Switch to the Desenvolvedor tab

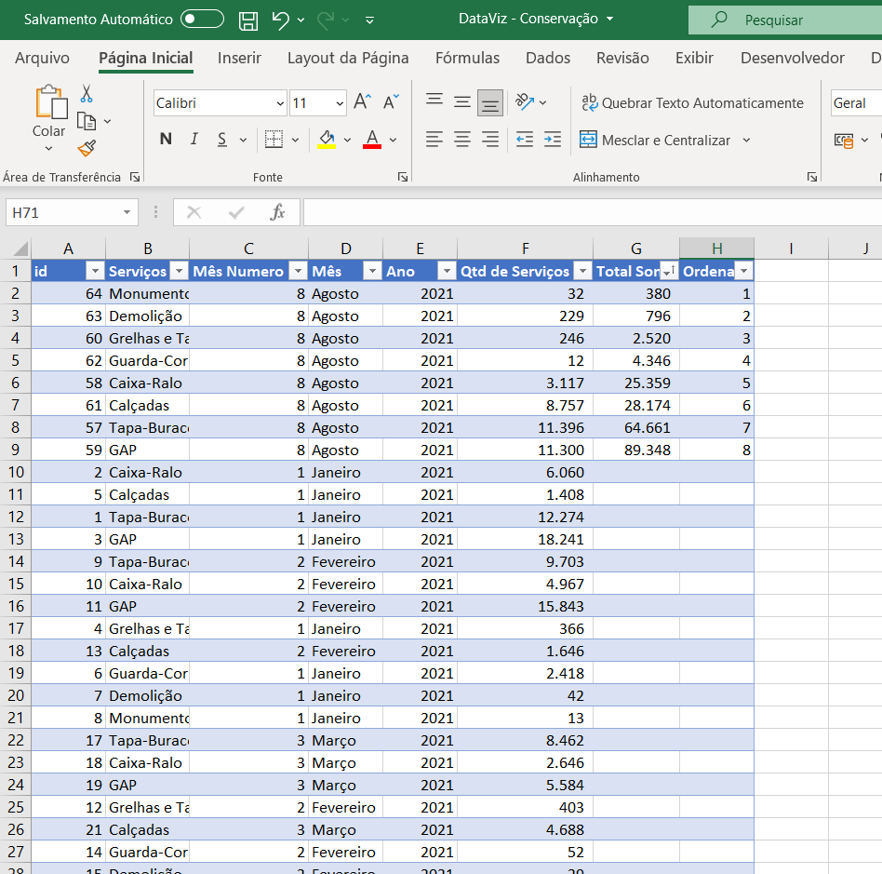click(792, 58)
